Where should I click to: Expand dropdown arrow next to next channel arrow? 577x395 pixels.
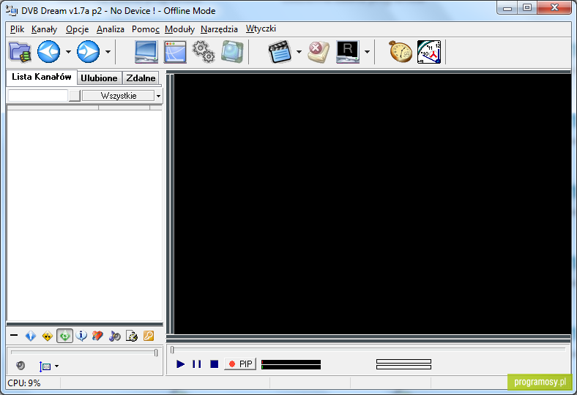pos(108,52)
